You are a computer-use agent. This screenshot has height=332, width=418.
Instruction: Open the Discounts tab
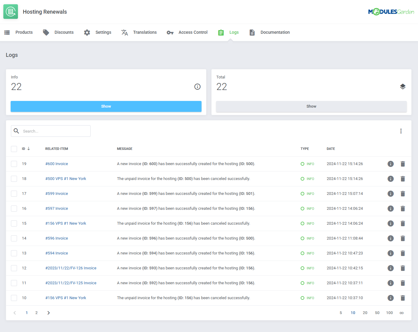tap(58, 33)
